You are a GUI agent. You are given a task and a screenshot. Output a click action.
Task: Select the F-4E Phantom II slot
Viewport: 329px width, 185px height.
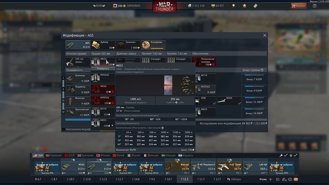203,166
